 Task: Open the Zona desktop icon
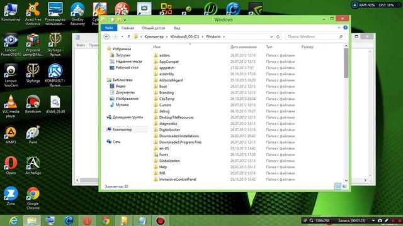(x=11, y=196)
